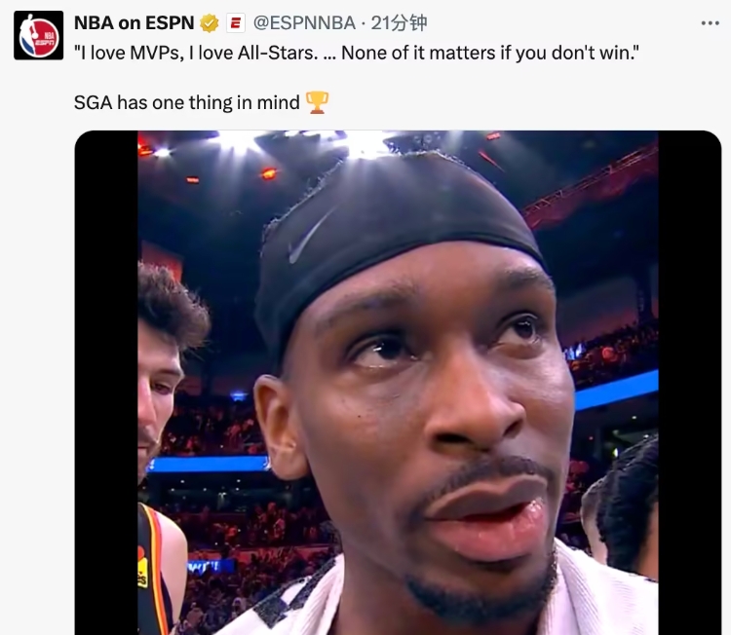Image resolution: width=731 pixels, height=635 pixels.
Task: Click the blue LED ribbon board in arena
Action: (x=616, y=392)
